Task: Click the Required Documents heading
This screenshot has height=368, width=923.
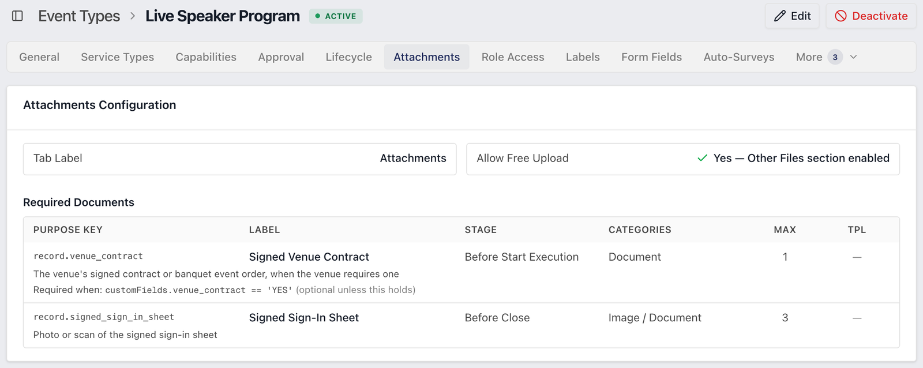Action: click(x=78, y=202)
